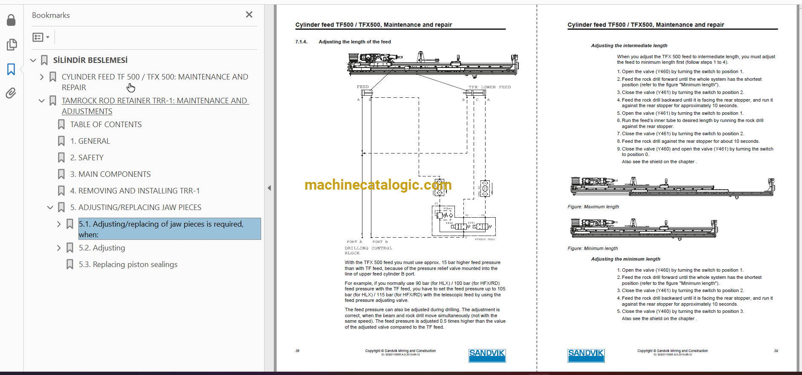The height and width of the screenshot is (375, 802).
Task: Click the Sandvik logo on page 39
Action: [586, 355]
